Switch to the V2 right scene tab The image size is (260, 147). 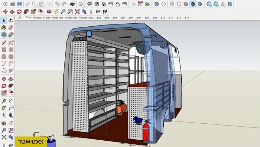point(37,17)
